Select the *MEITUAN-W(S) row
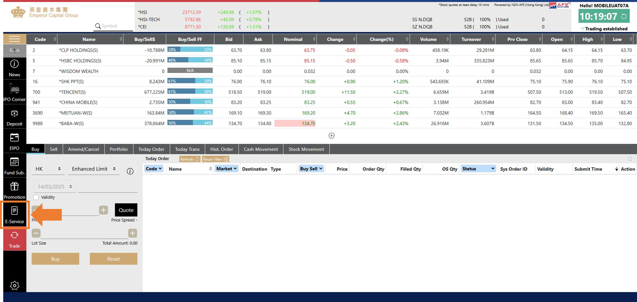The image size is (637, 302). pos(332,113)
